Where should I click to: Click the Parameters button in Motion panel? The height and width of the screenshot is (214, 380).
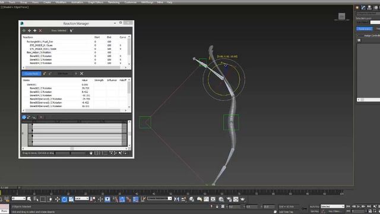[x=364, y=29]
